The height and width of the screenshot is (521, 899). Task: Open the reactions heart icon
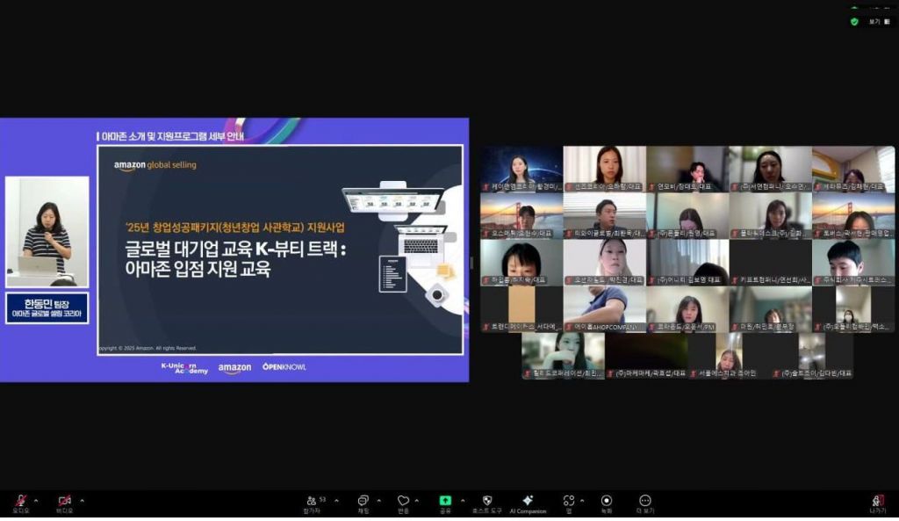[x=403, y=502]
